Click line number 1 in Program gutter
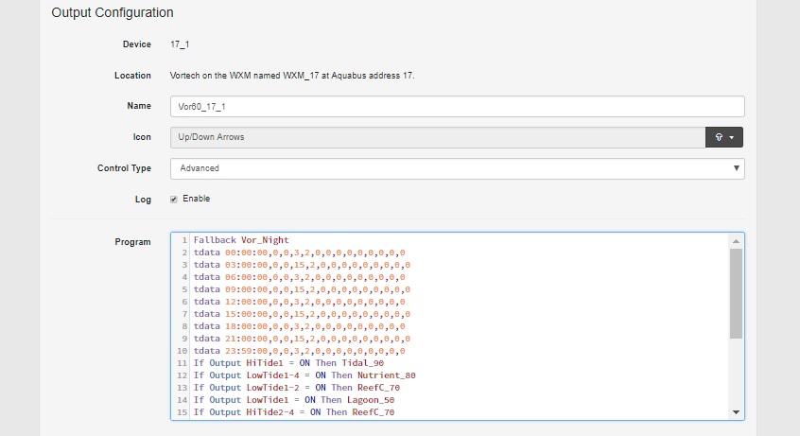Image resolution: width=800 pixels, height=436 pixels. point(184,240)
